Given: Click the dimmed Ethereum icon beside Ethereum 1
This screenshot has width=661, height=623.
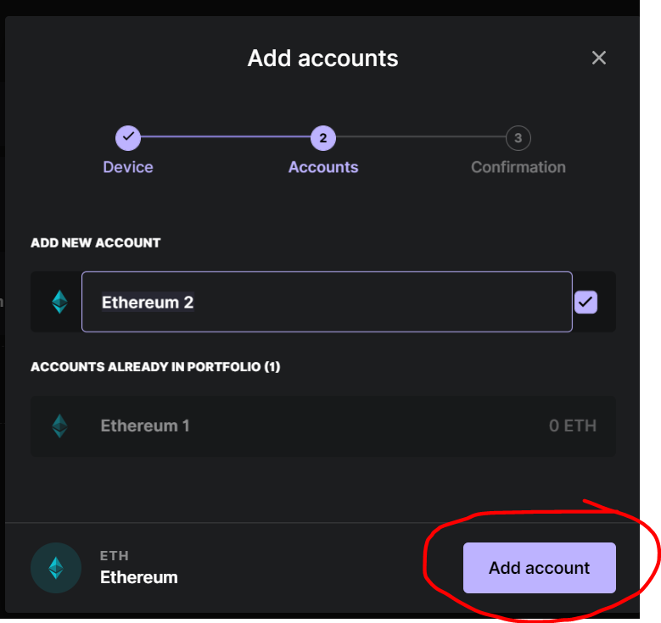Looking at the screenshot, I should click(59, 426).
